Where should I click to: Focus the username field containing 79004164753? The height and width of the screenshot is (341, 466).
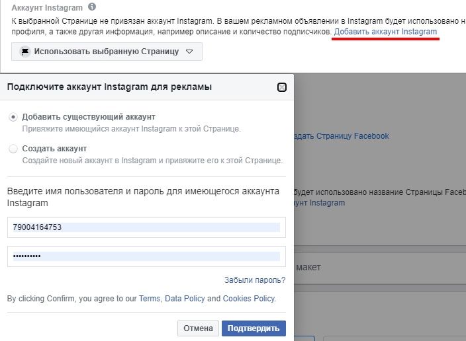(x=146, y=227)
